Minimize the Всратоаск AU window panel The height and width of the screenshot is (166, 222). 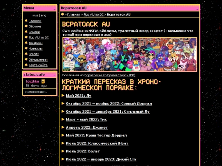pos(197,9)
